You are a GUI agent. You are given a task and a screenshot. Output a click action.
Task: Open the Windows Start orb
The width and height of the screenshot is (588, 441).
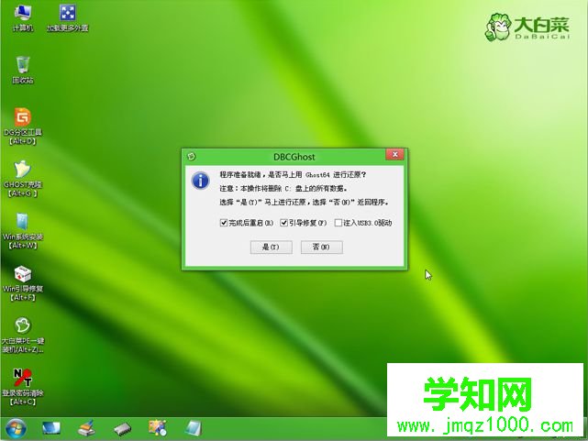[16, 429]
